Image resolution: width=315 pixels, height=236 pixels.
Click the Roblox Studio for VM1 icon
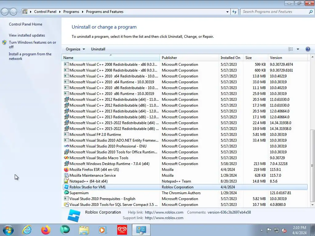coord(66,187)
